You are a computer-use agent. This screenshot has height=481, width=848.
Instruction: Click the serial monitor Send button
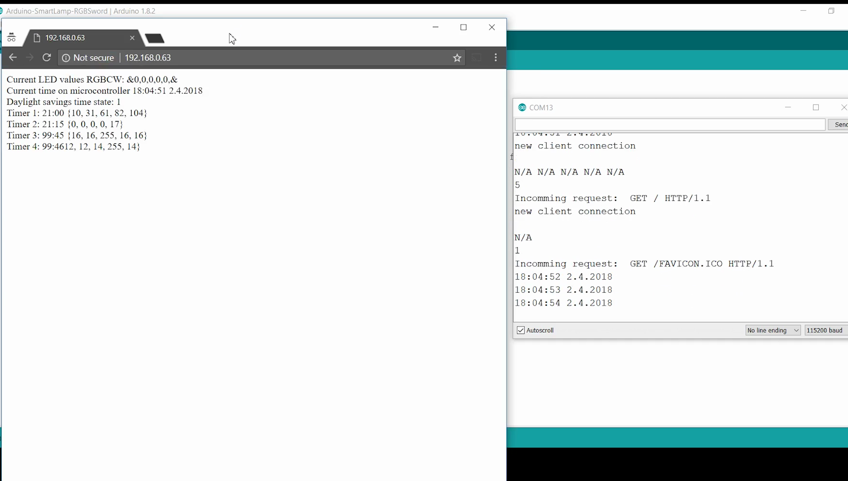click(x=839, y=125)
